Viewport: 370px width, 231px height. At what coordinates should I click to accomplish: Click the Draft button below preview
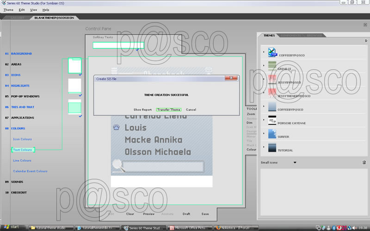186,214
